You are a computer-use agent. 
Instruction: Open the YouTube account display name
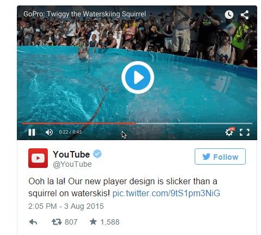click(71, 154)
